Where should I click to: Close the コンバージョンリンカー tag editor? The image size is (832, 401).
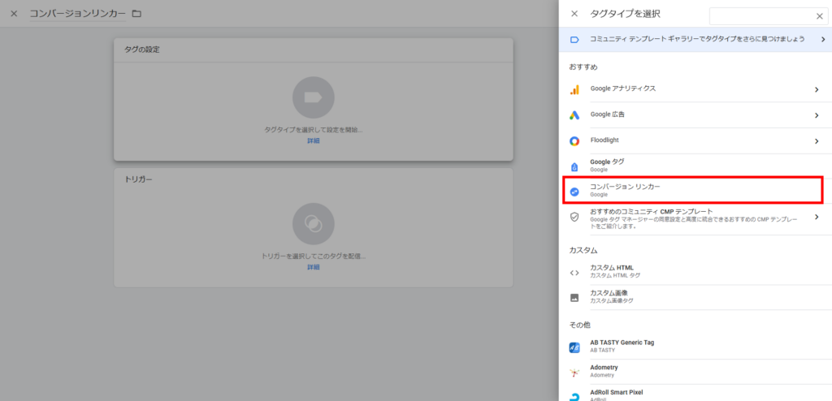coord(14,14)
